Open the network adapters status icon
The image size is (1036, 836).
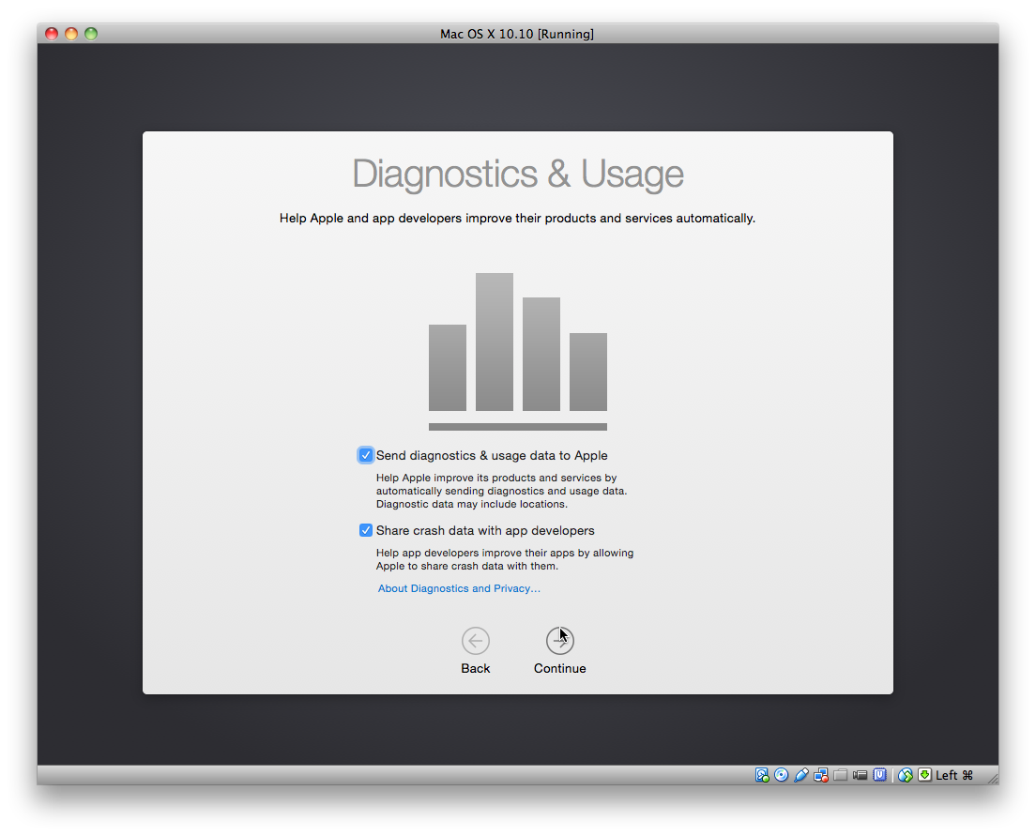click(x=821, y=774)
